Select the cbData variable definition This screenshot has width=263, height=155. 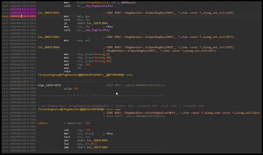pos(43,123)
